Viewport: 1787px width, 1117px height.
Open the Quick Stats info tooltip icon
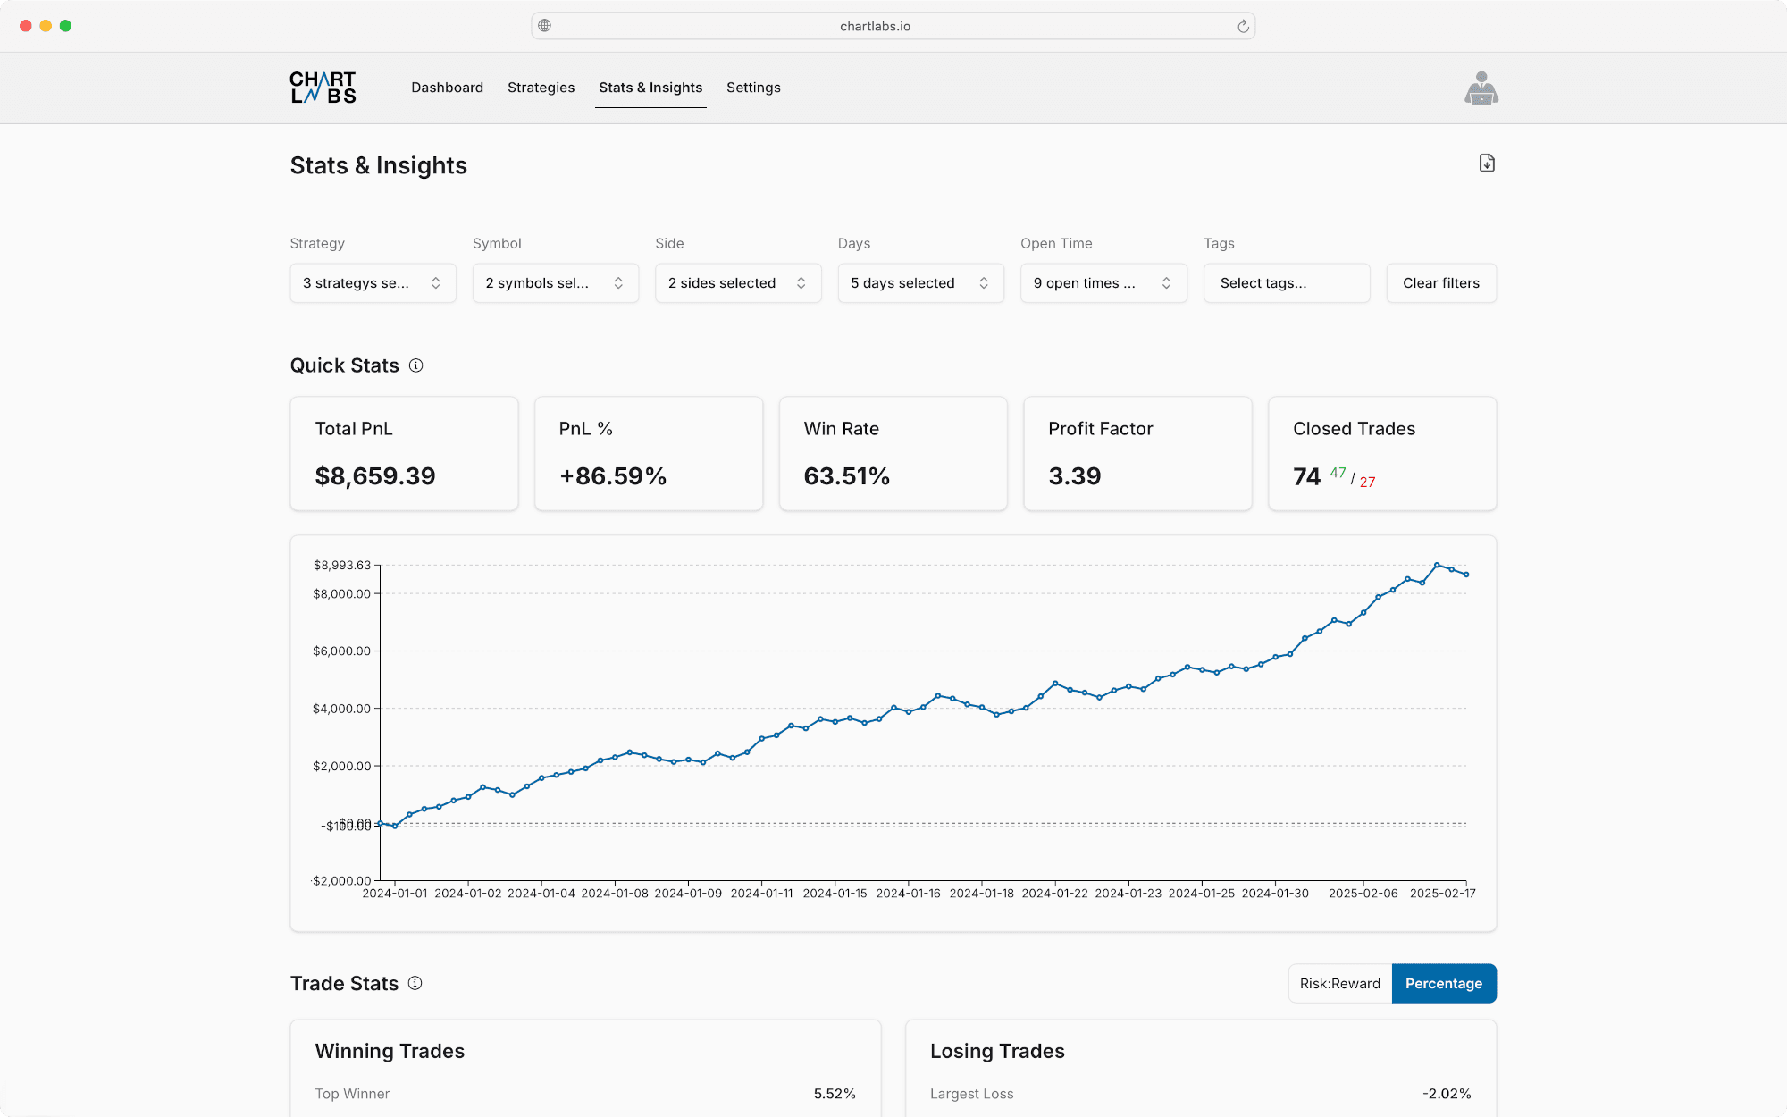(x=416, y=365)
